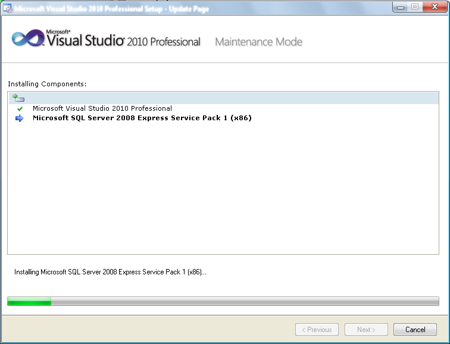Click the 'Installing Microsoft SQL Server 2008 Express' status text
Screen dimensions: 450x344
pyautogui.click(x=110, y=272)
